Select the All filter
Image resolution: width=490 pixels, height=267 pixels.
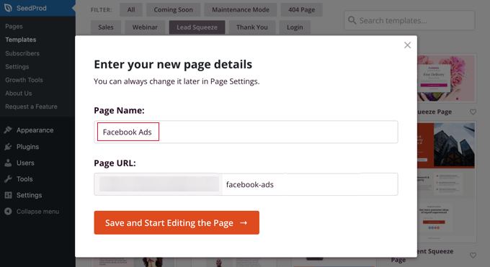tap(131, 9)
